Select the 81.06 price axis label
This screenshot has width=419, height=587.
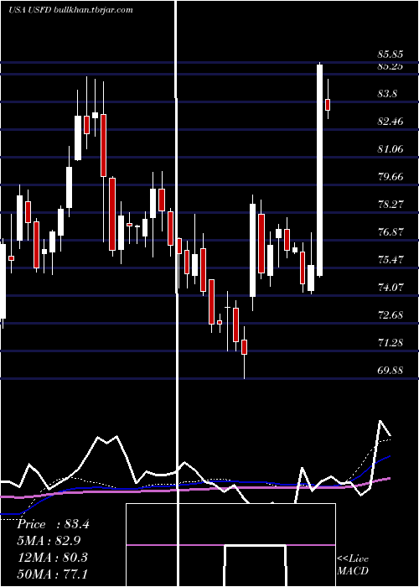click(391, 149)
